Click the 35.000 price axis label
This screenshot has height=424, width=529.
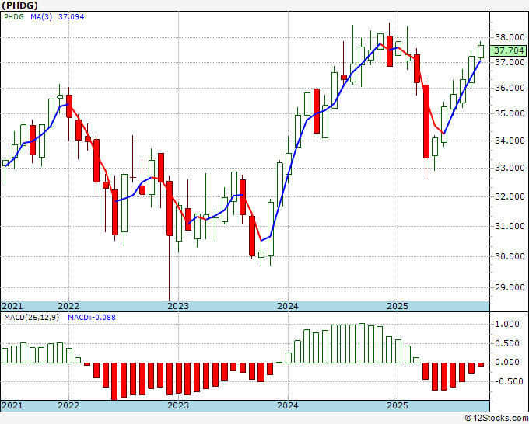(x=510, y=113)
